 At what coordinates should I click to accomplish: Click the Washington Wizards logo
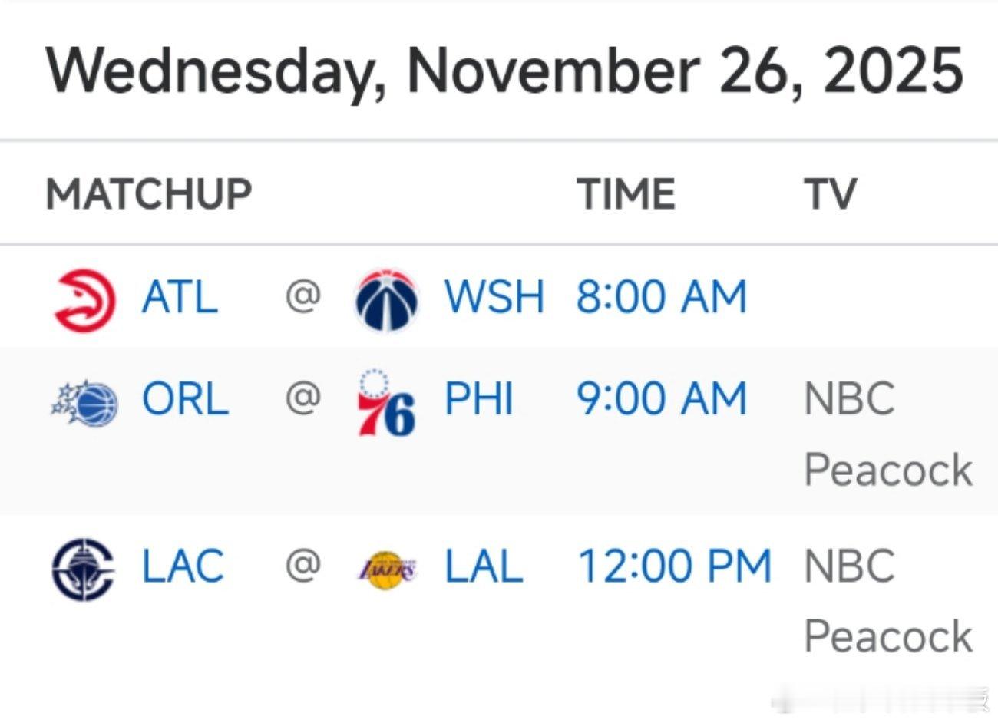386,299
